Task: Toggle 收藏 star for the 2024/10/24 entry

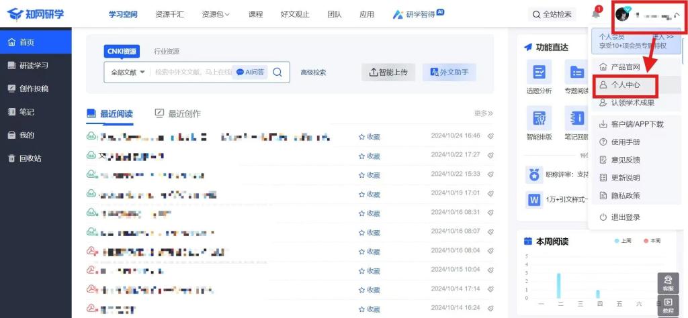Action: click(x=369, y=137)
